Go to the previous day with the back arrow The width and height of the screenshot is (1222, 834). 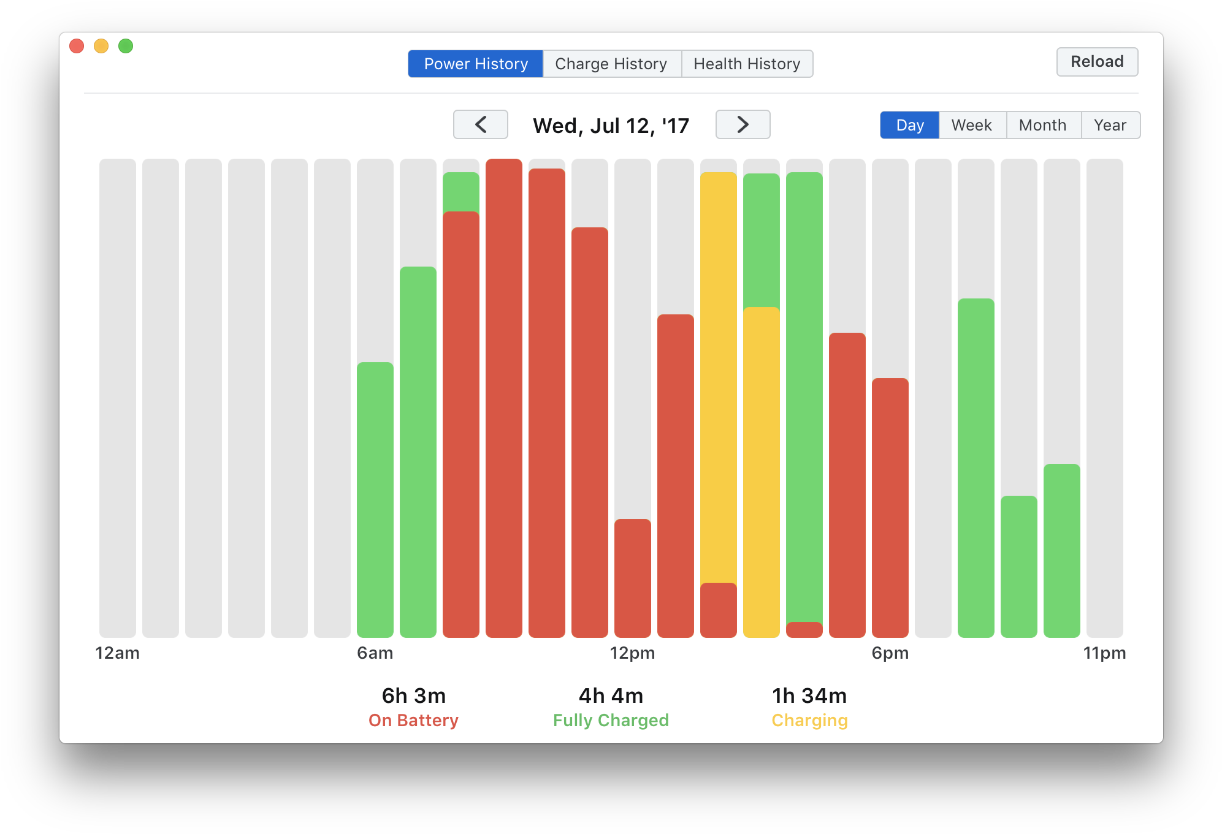coord(480,124)
